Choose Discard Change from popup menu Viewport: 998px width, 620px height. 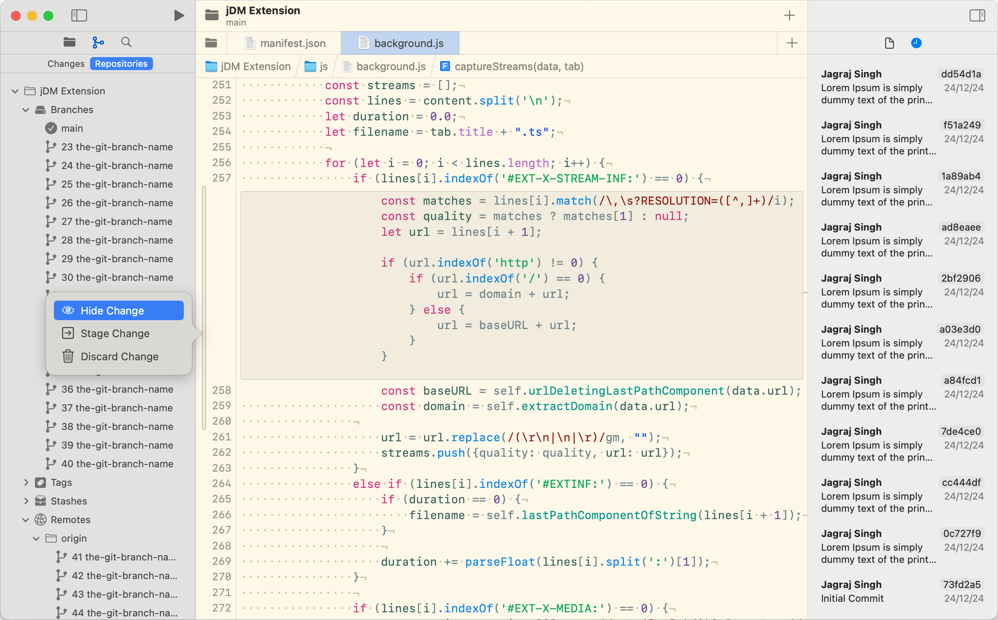tap(119, 356)
